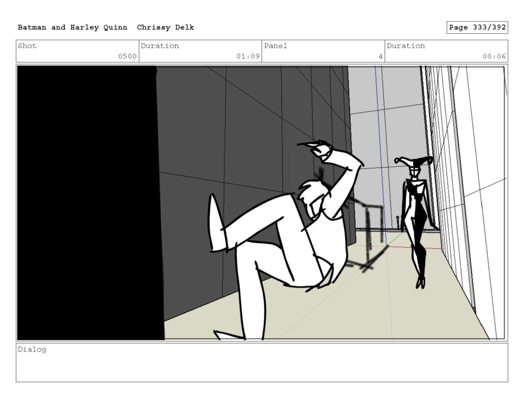Click the shot number '0500'

click(127, 56)
